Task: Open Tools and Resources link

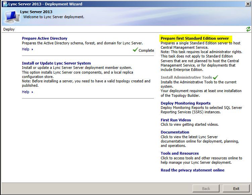Action: click(180, 153)
